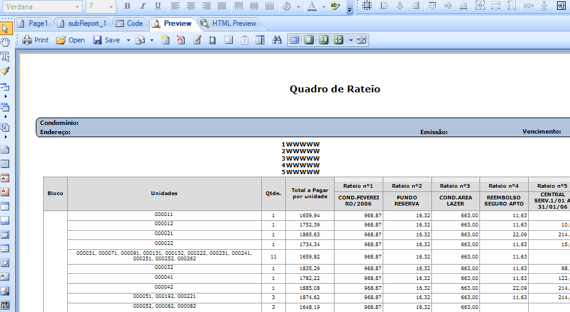The width and height of the screenshot is (570, 312).
Task: Expand the Save dropdown arrow
Action: [x=128, y=40]
